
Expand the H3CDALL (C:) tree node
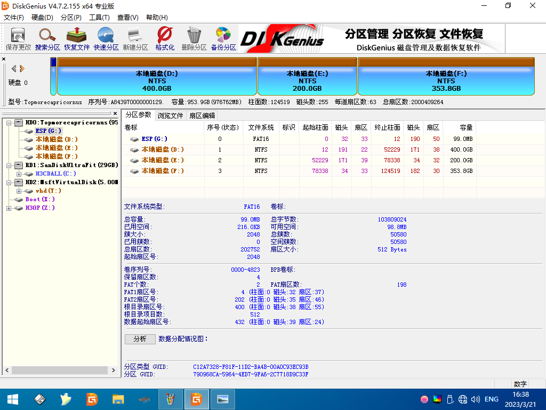coord(19,174)
